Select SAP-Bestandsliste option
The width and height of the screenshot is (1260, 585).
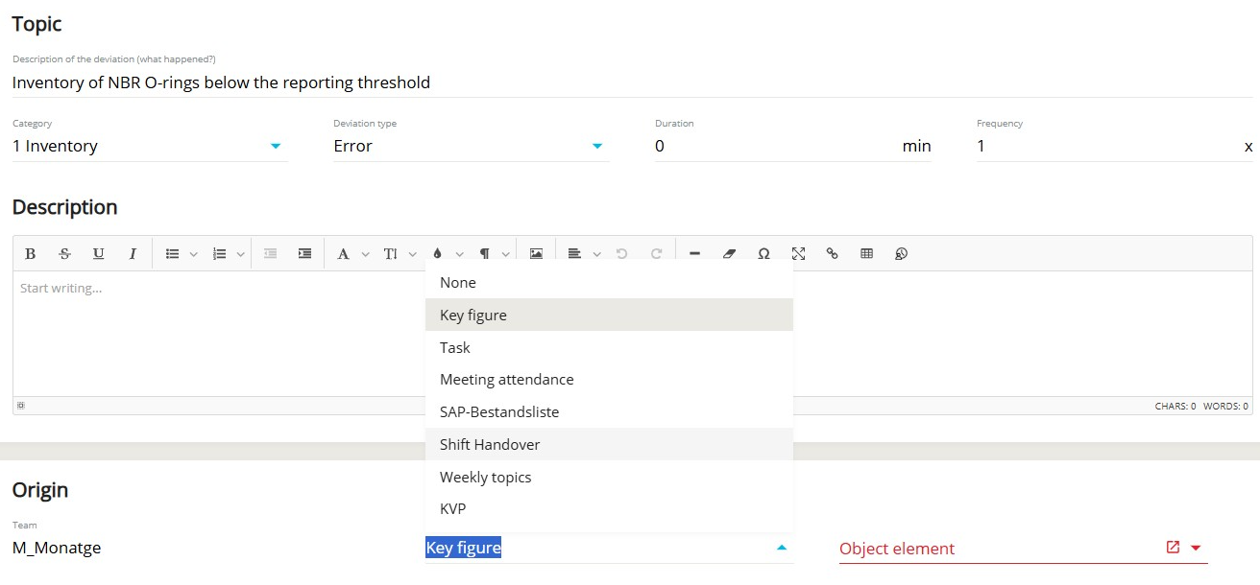click(609, 411)
